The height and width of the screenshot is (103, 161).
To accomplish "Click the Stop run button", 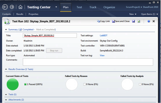I will click(x=54, y=50).
